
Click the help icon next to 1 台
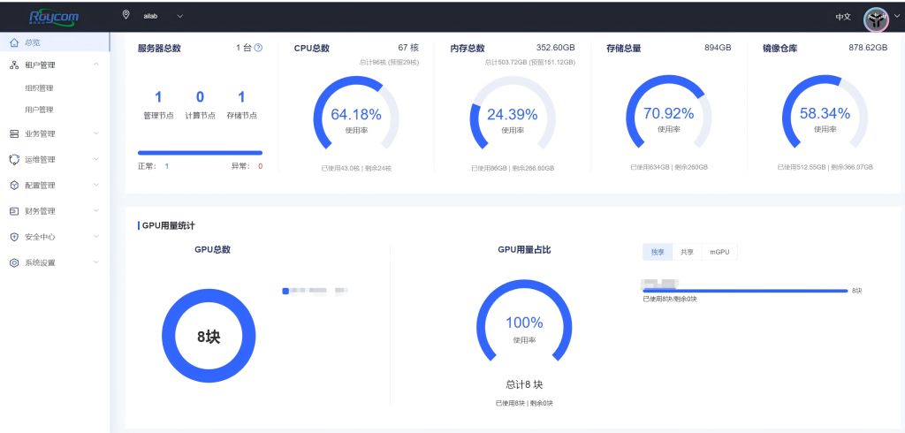pyautogui.click(x=258, y=49)
